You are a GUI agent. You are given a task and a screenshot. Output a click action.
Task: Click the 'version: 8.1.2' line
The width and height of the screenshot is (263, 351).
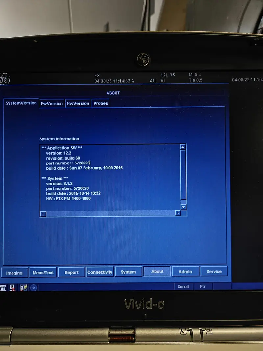tap(59, 183)
